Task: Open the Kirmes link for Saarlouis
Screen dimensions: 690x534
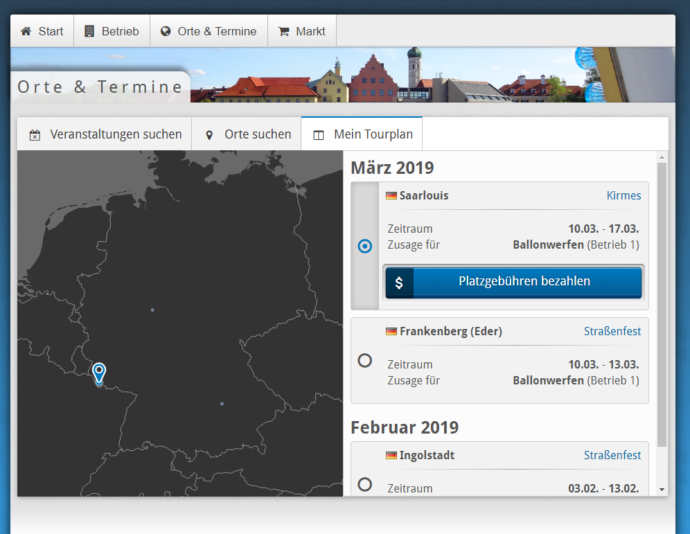Action: (623, 195)
